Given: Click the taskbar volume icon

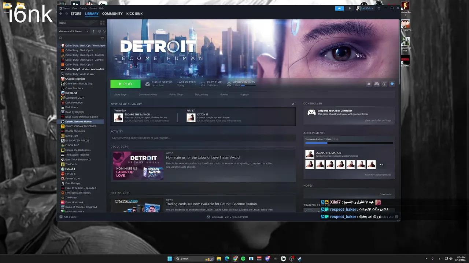Looking at the screenshot, I should [451, 259].
